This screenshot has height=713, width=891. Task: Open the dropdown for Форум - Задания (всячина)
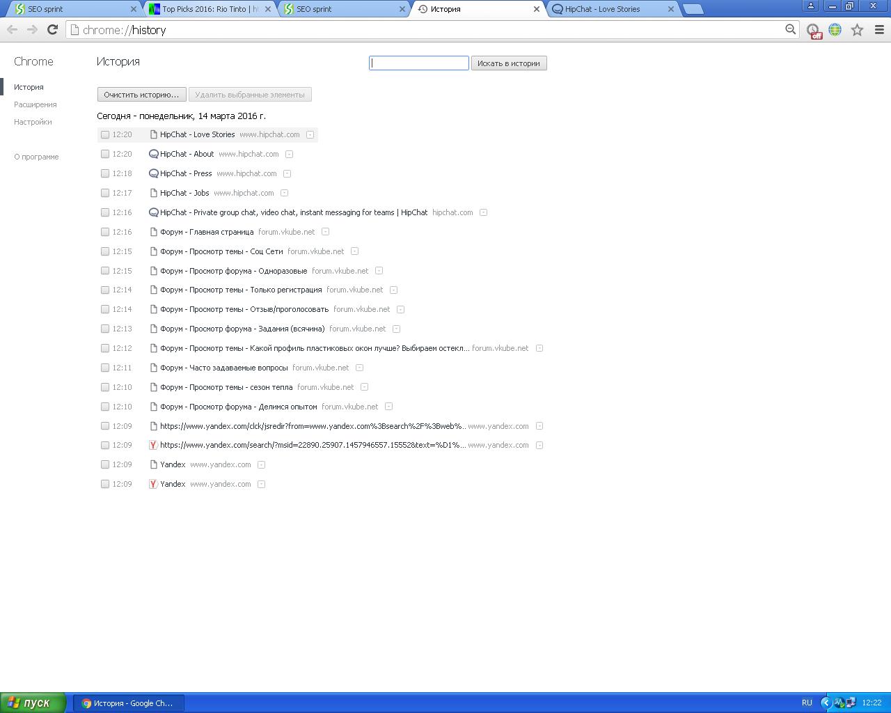(397, 329)
